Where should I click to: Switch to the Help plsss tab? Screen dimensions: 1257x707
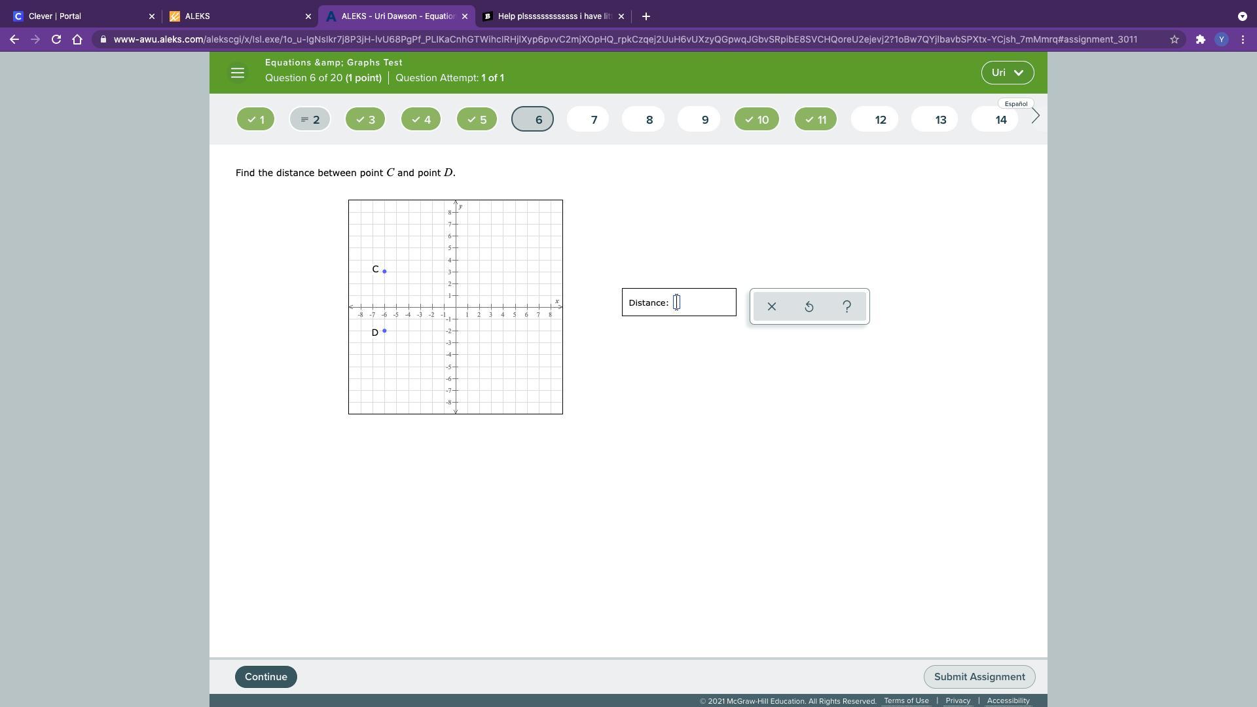[x=553, y=16]
